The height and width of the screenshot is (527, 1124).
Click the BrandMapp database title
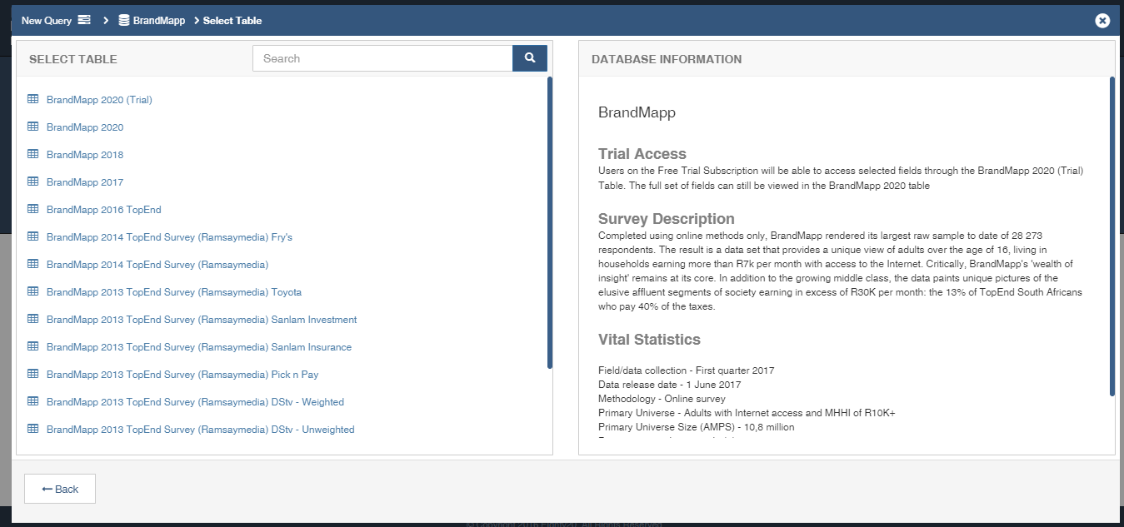click(x=637, y=113)
